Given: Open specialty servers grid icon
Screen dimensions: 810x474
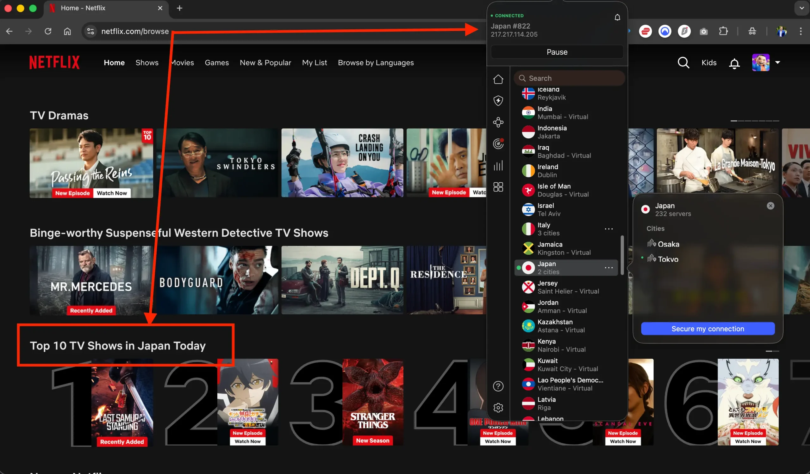Looking at the screenshot, I should click(x=498, y=187).
